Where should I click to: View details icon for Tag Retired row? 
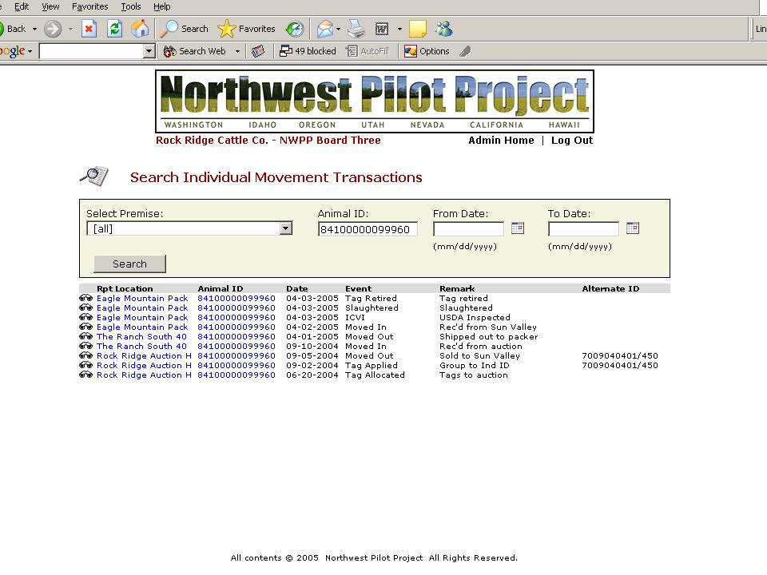pos(86,298)
